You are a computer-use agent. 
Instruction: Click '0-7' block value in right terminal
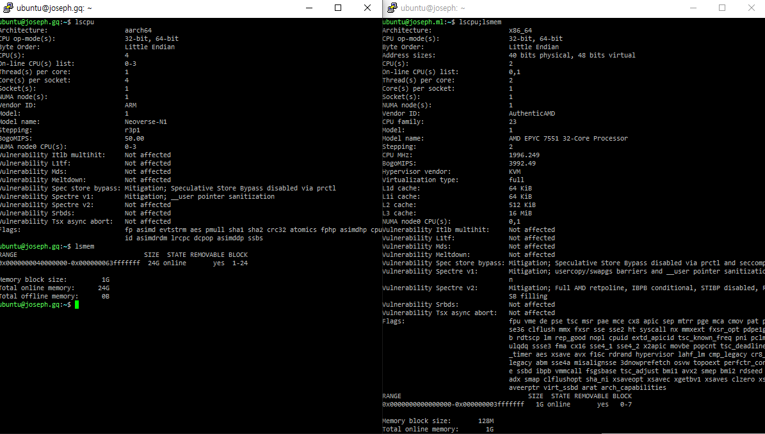[626, 405]
